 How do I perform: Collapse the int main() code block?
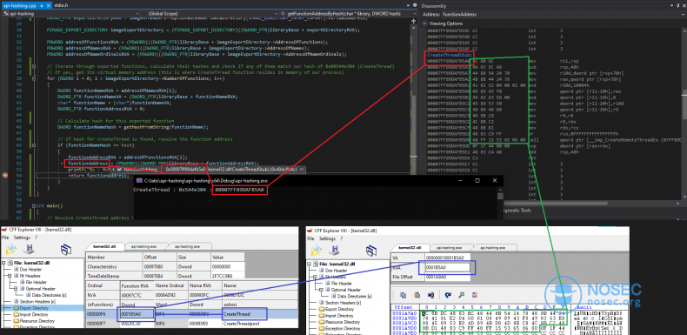33,205
